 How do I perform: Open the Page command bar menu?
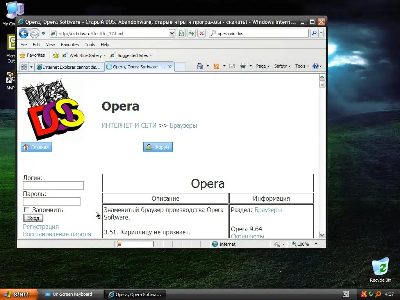point(263,66)
